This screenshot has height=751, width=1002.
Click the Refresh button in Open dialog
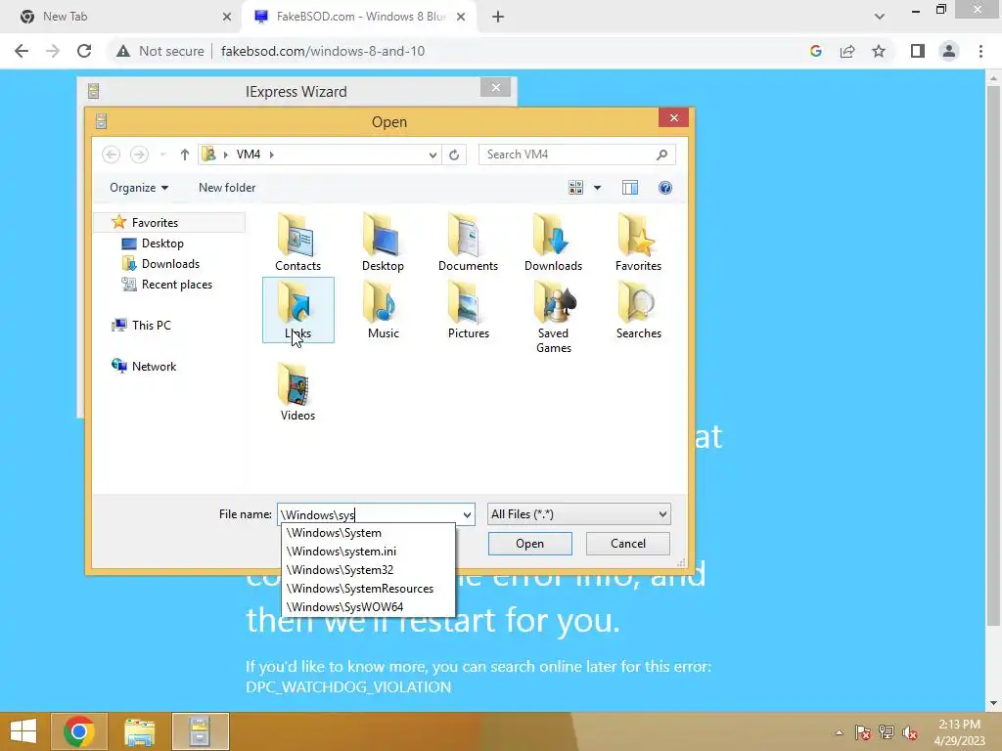point(454,155)
